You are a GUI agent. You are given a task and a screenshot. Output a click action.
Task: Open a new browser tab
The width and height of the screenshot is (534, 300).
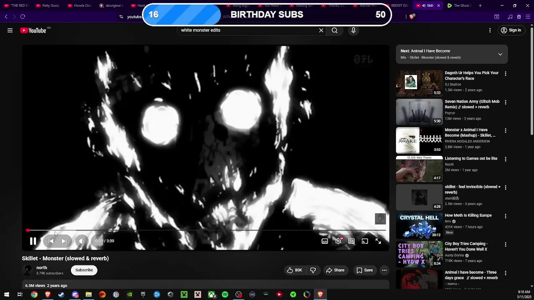[480, 5]
